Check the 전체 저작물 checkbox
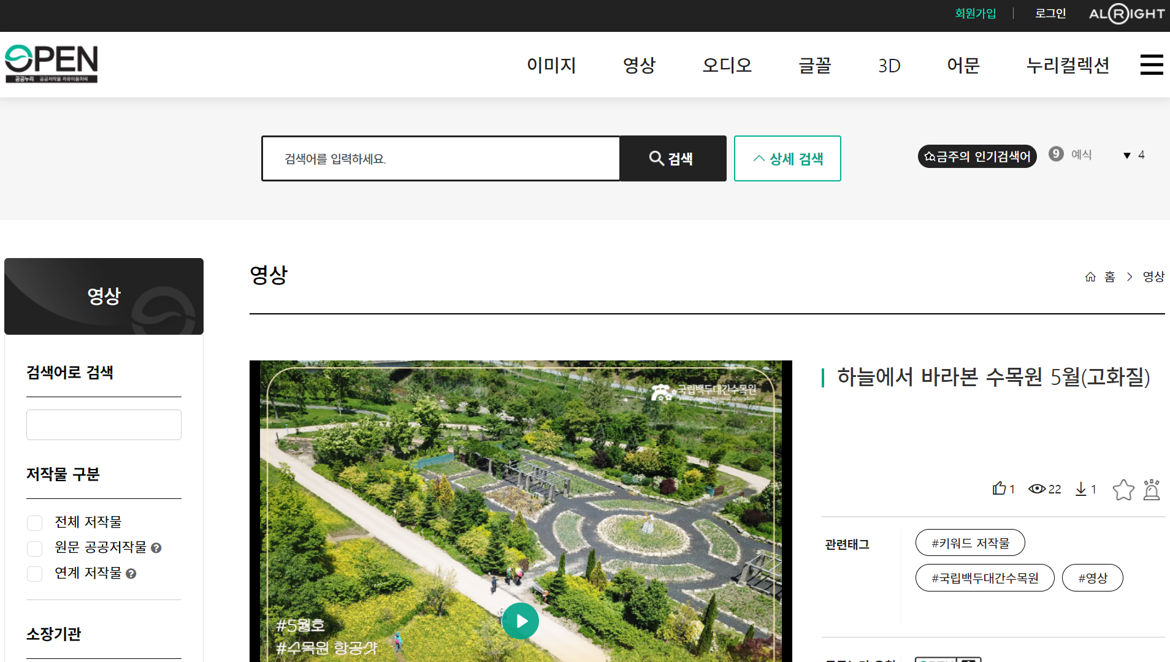Image resolution: width=1170 pixels, height=662 pixels. click(35, 523)
